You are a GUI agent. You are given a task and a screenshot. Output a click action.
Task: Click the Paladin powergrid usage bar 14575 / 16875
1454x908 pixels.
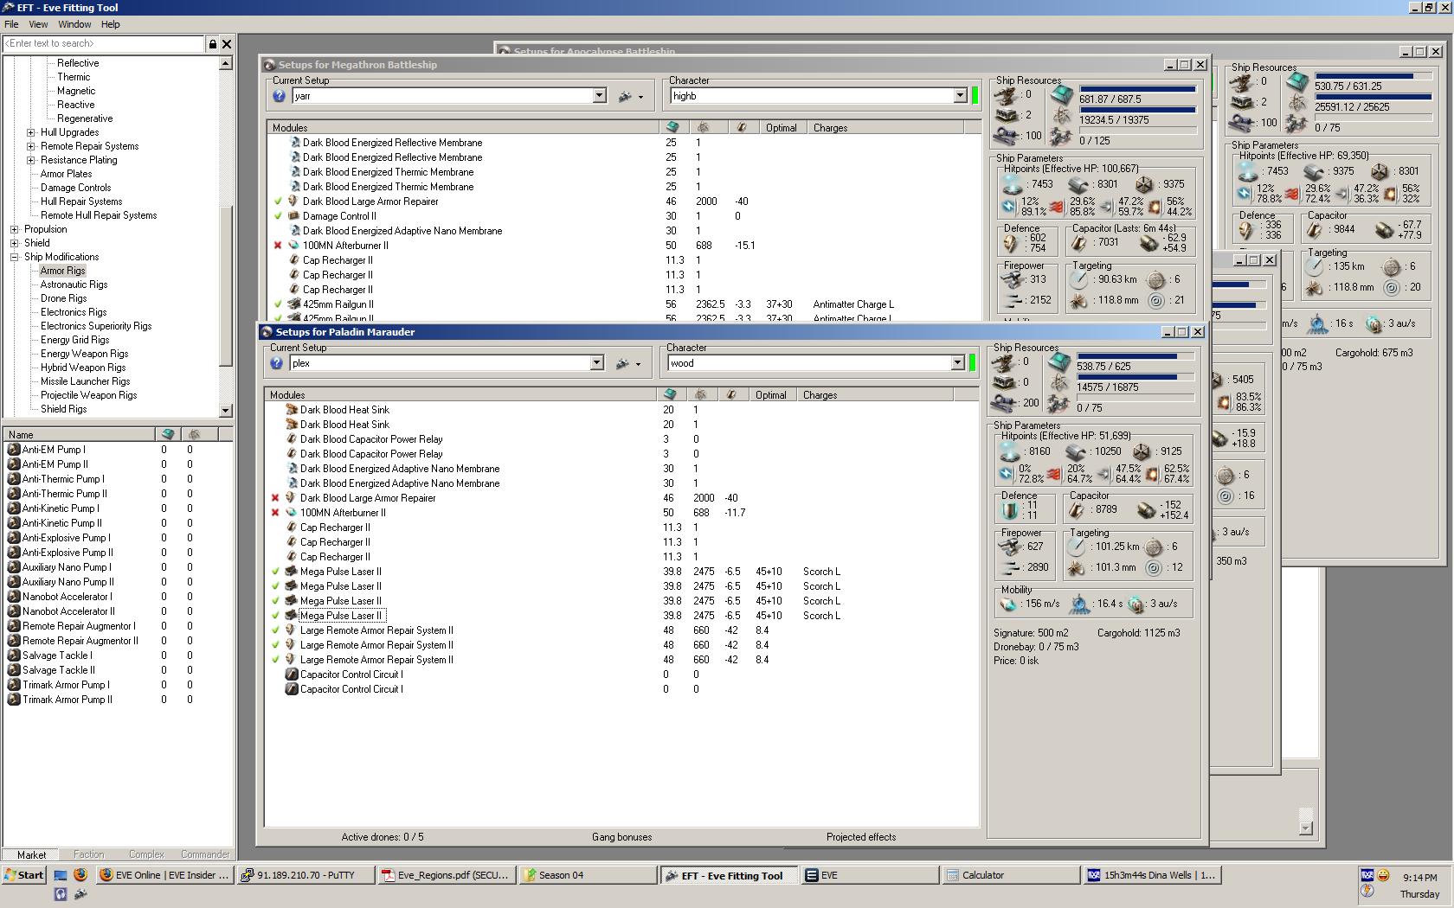click(x=1136, y=377)
